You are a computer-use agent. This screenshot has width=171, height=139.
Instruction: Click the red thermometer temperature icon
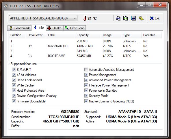click(x=85, y=18)
